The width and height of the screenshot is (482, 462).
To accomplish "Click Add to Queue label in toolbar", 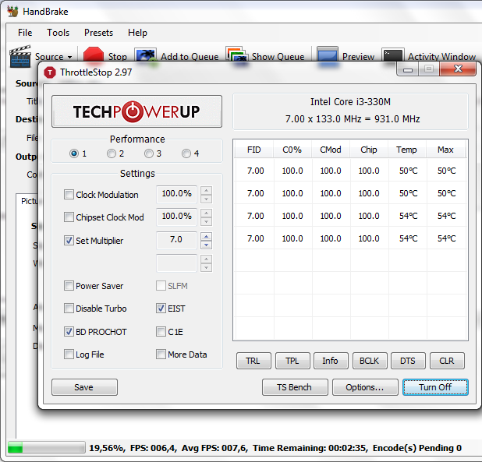I will pyautogui.click(x=190, y=57).
